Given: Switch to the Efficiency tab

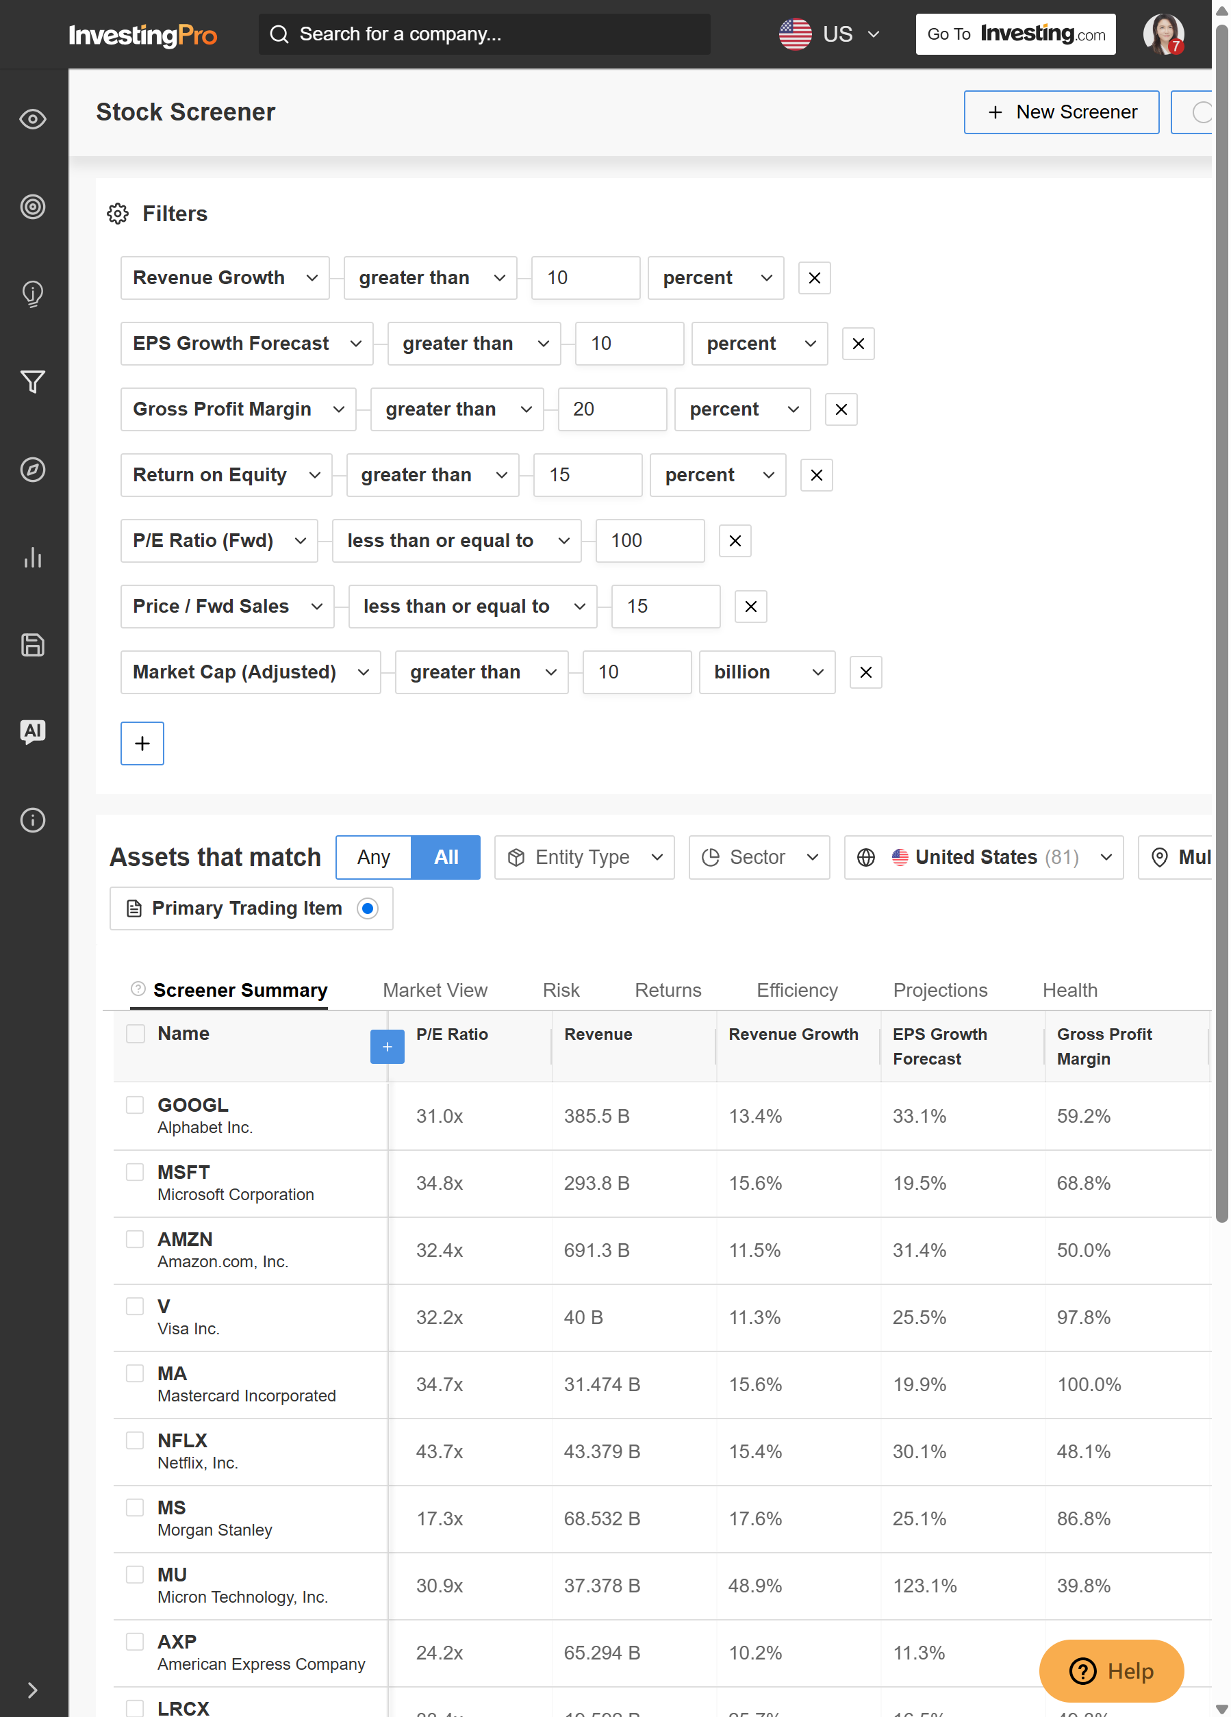Looking at the screenshot, I should click(797, 990).
